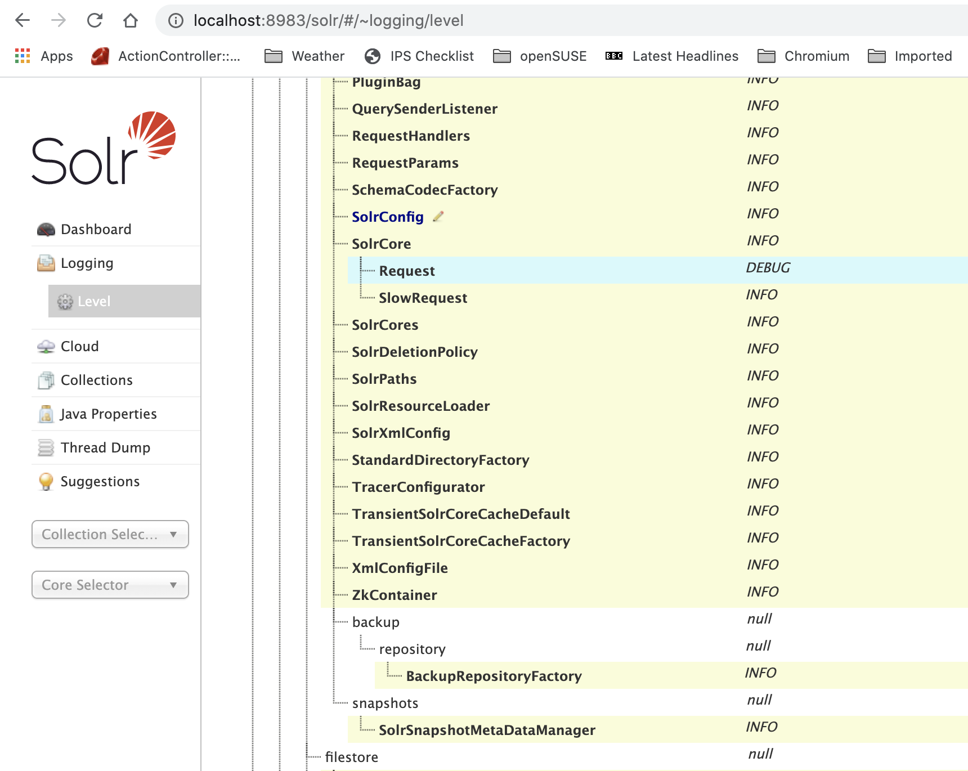Viewport: 968px width, 771px height.
Task: Select the SolrDeletionPolicy logger
Action: tap(415, 352)
